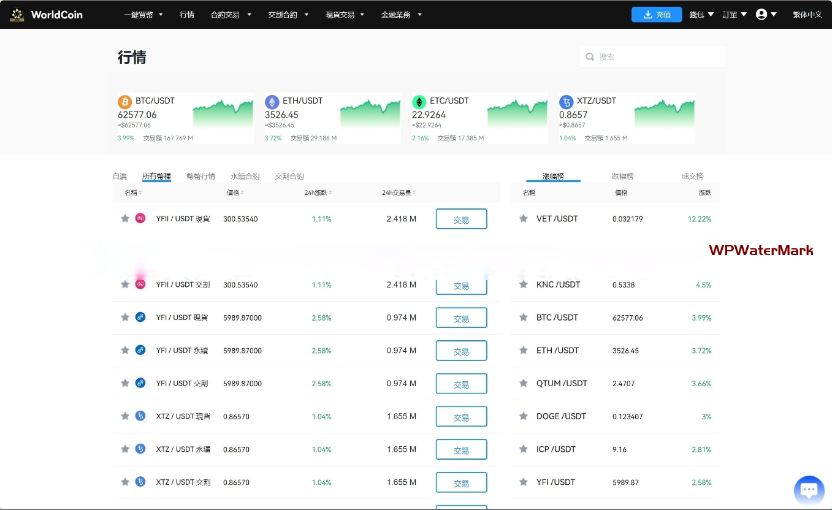Expand the 金融業務 menu
The width and height of the screenshot is (832, 510).
tap(402, 14)
